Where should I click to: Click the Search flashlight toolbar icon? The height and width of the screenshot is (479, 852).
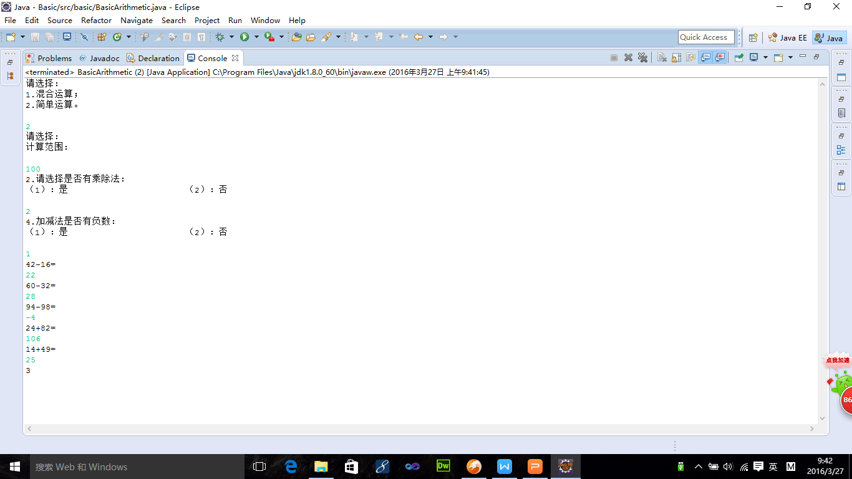pos(326,37)
